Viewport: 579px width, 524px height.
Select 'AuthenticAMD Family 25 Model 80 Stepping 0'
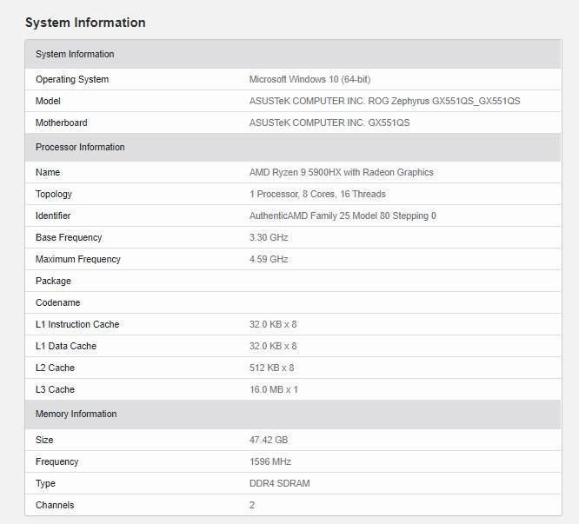pos(343,216)
